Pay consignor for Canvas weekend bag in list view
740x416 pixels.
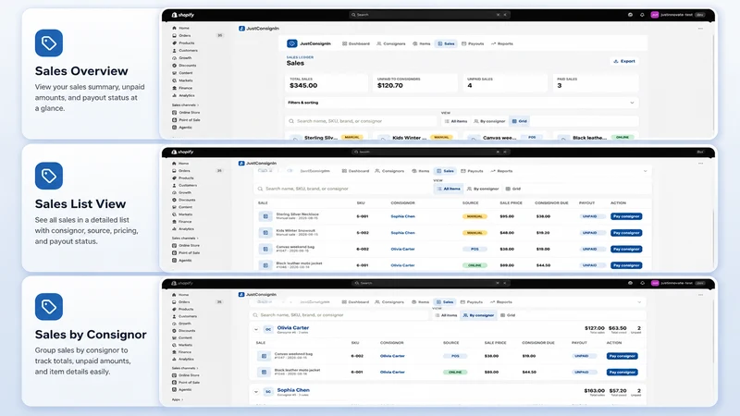click(626, 249)
